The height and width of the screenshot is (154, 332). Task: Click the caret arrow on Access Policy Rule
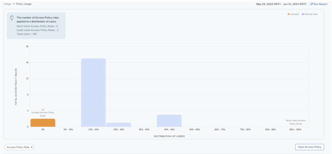pos(32,147)
